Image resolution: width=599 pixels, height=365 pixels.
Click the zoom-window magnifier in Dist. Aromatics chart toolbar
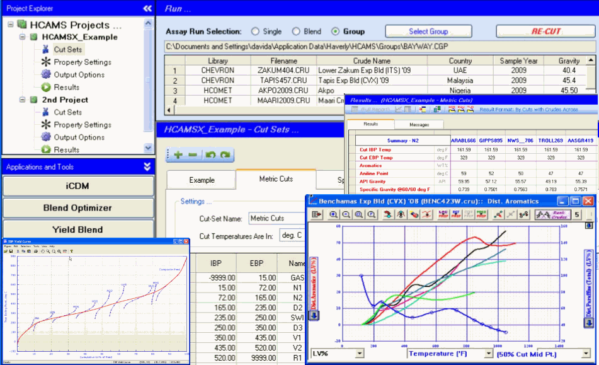359,214
